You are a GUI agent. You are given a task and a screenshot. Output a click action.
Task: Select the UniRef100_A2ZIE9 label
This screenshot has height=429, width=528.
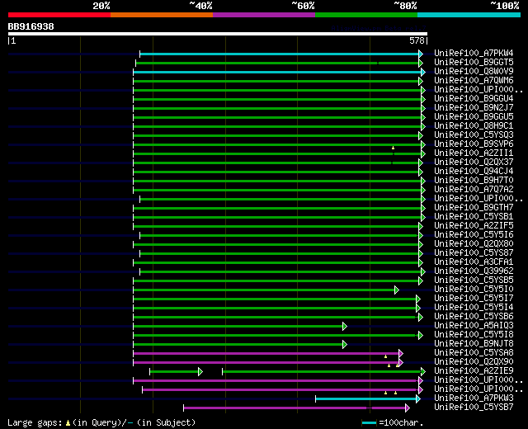click(x=474, y=370)
